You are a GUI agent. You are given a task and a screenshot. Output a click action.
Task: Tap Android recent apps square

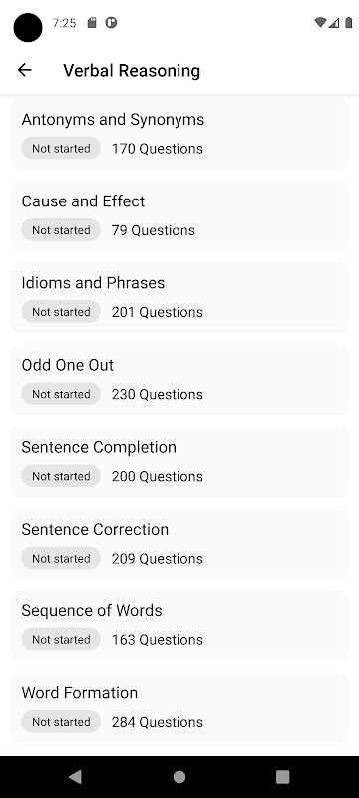pyautogui.click(x=283, y=777)
